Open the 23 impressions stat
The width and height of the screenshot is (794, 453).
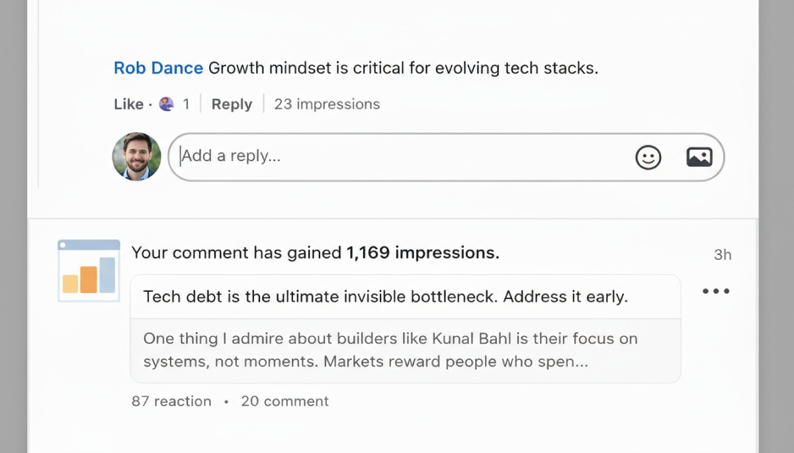tap(327, 104)
